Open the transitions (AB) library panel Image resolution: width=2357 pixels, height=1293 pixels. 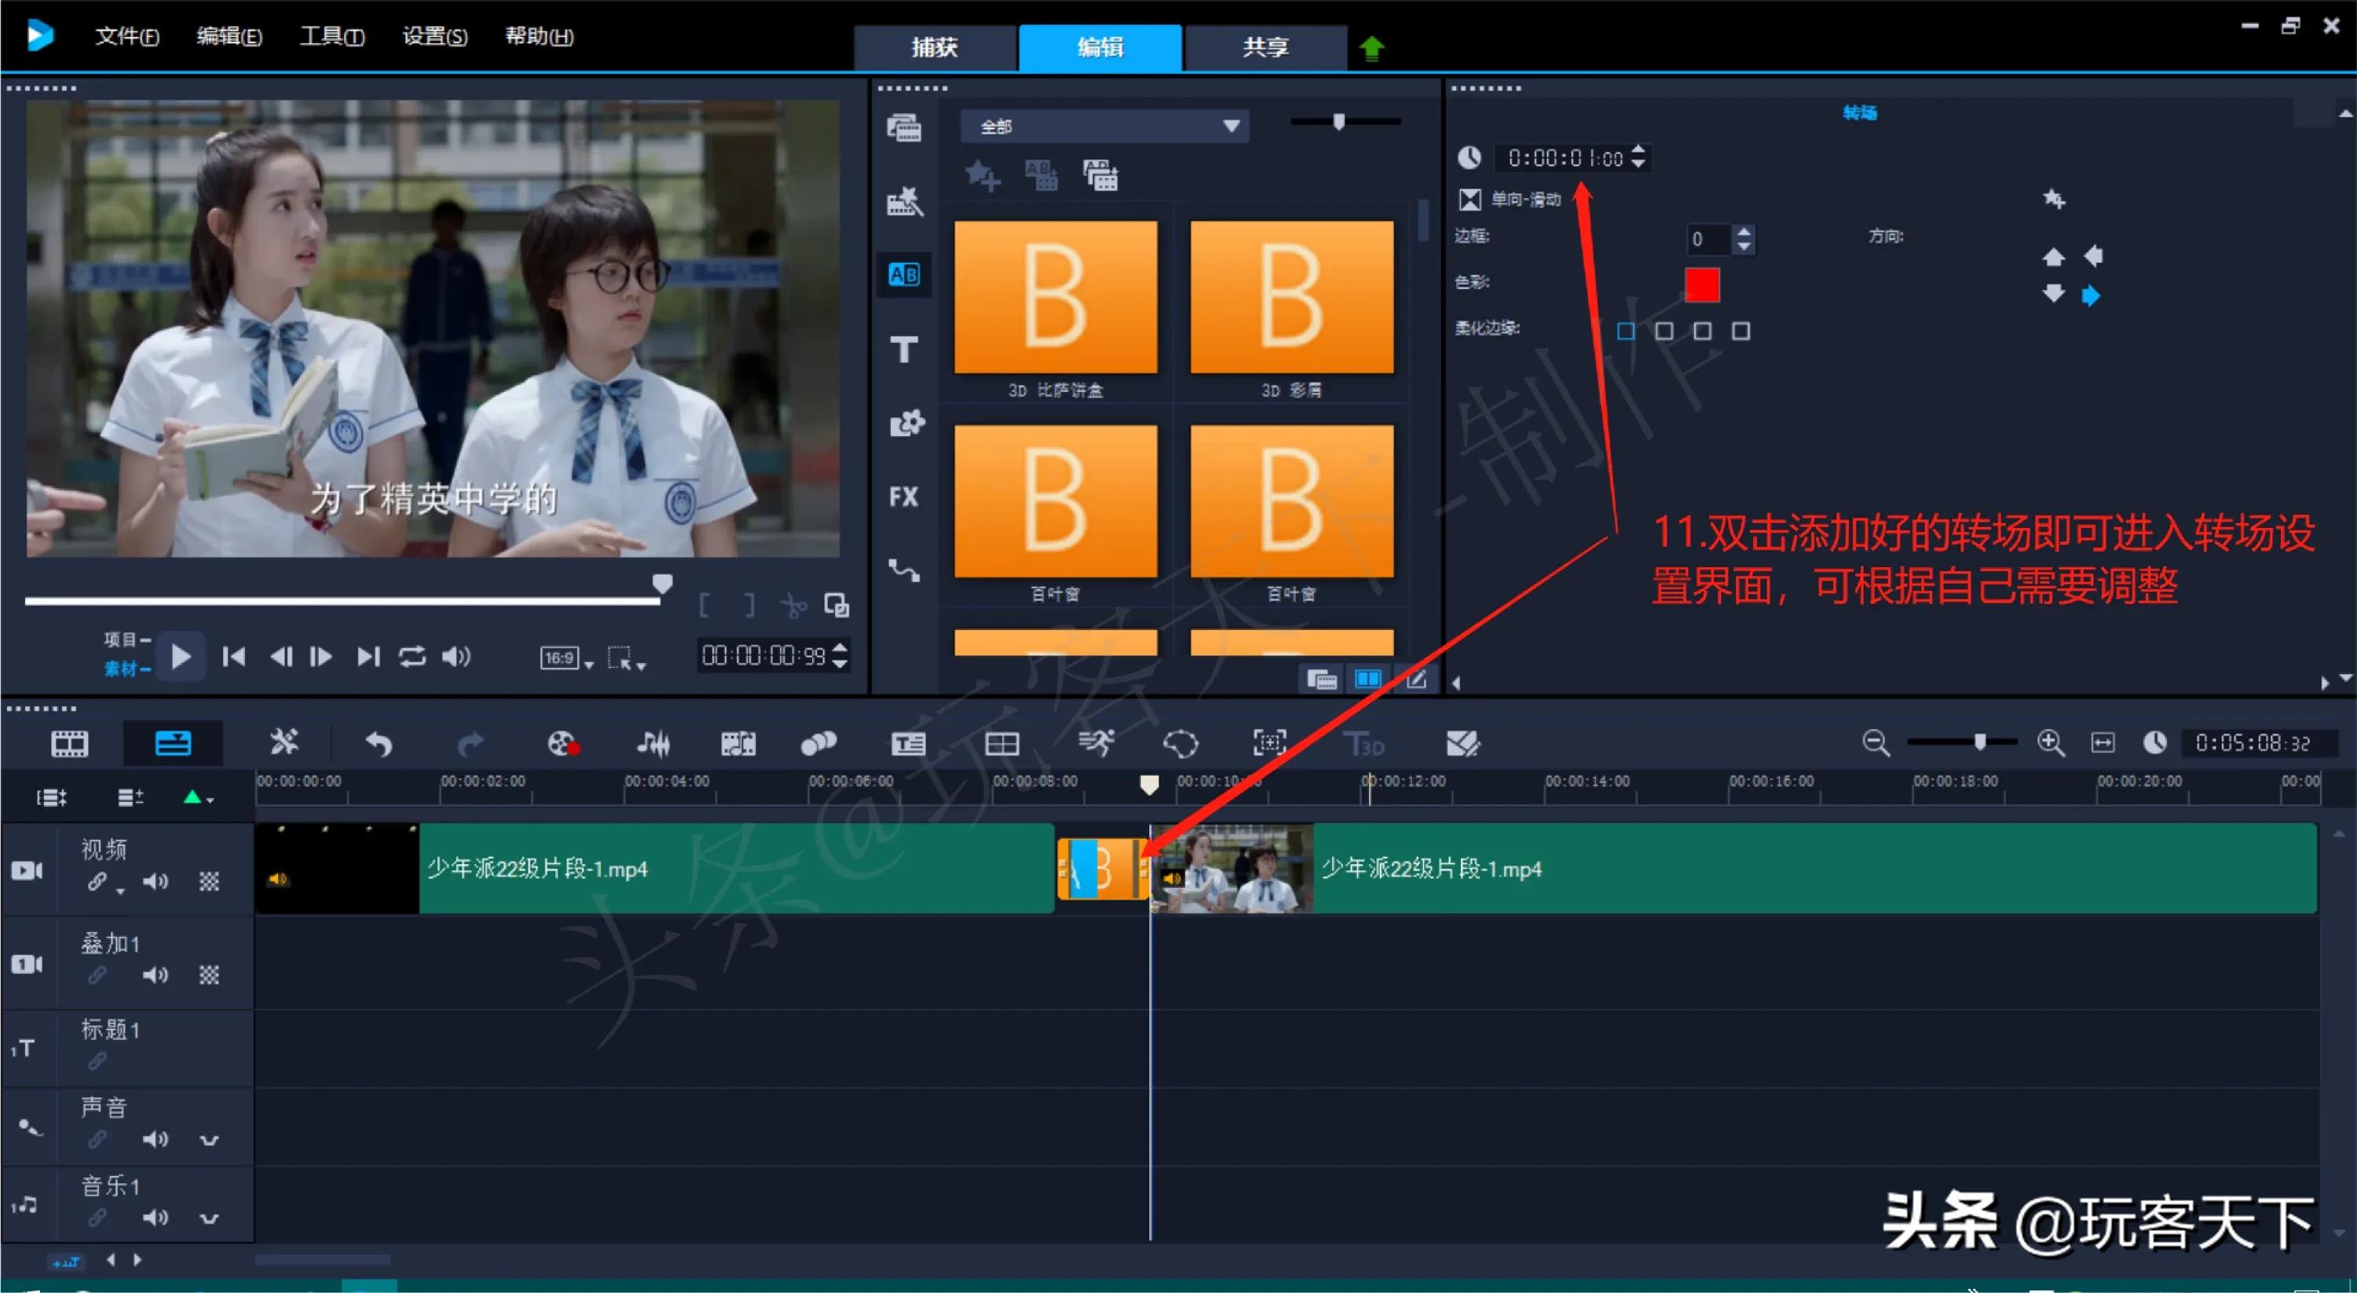tap(904, 274)
